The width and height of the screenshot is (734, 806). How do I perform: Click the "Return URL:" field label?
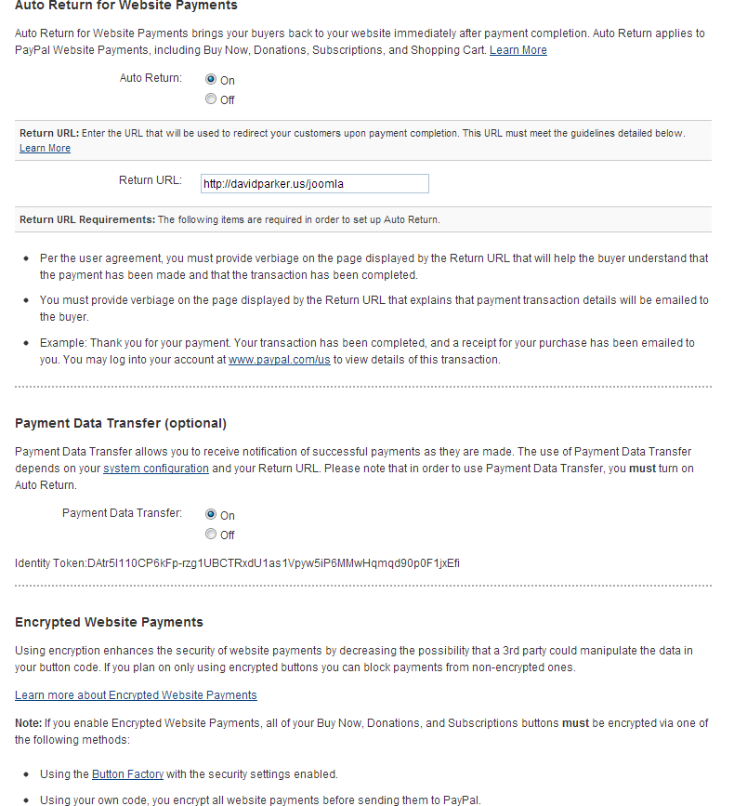pos(150,180)
